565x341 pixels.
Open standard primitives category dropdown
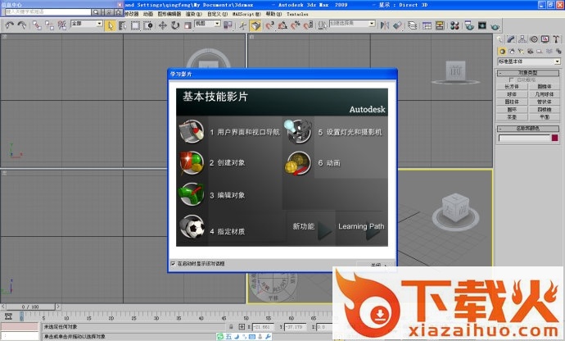(529, 61)
